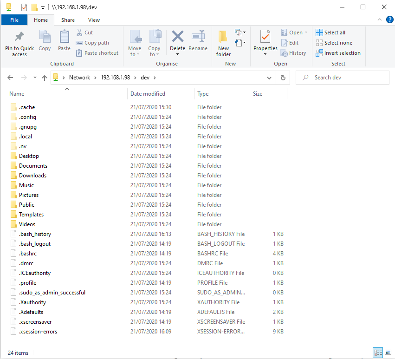395x359 pixels.
Task: Open the File menu tab
Action: (14, 20)
